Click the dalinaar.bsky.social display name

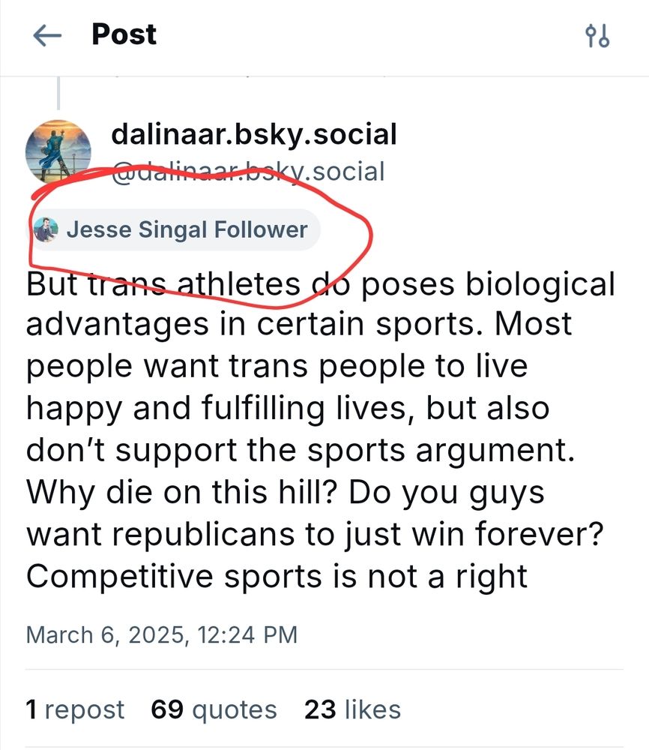(253, 134)
